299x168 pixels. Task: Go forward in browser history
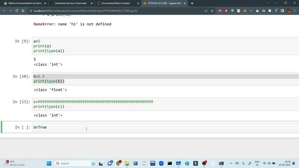(x=10, y=11)
